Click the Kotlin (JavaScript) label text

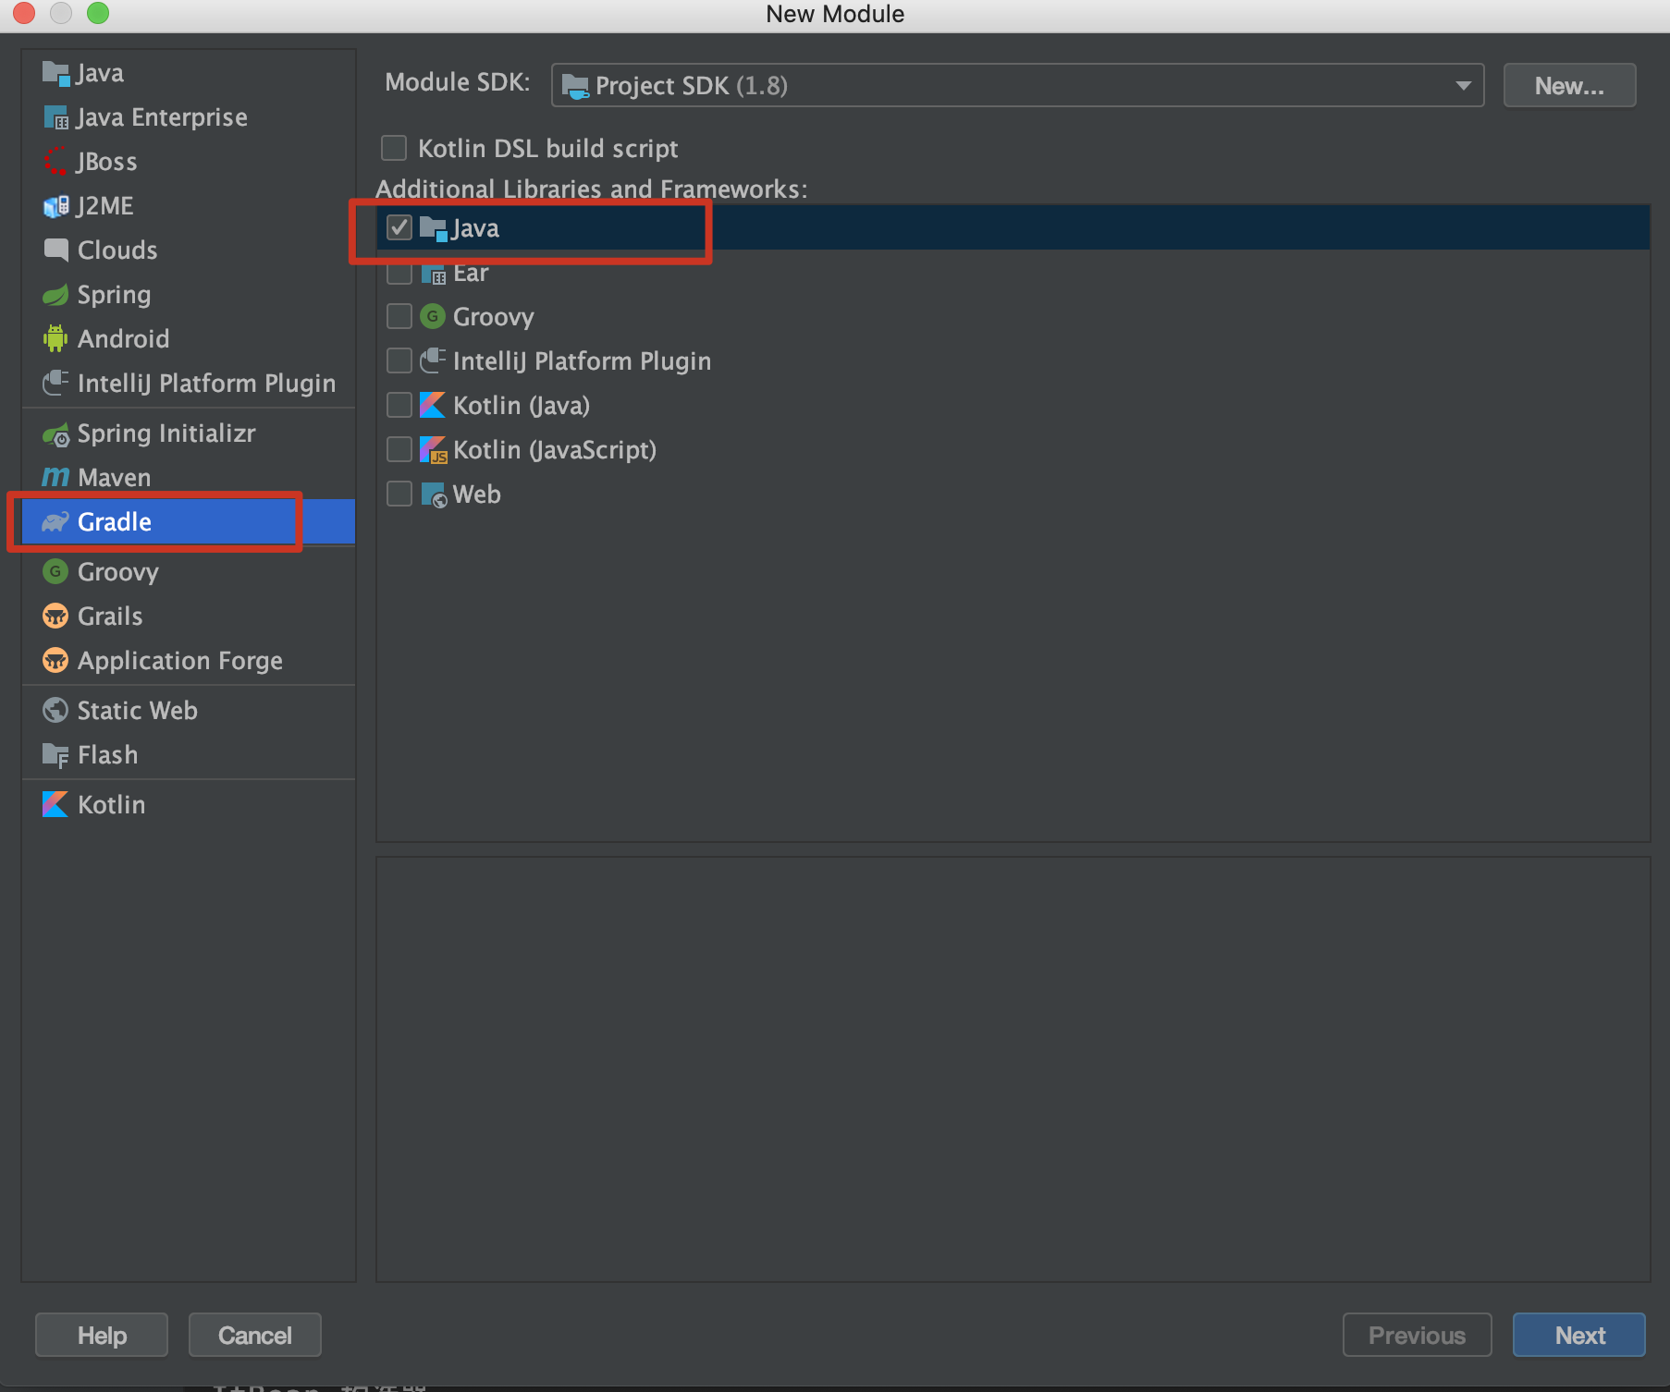pyautogui.click(x=555, y=450)
